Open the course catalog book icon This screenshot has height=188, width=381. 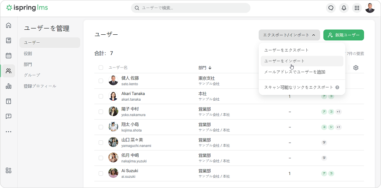click(8, 40)
